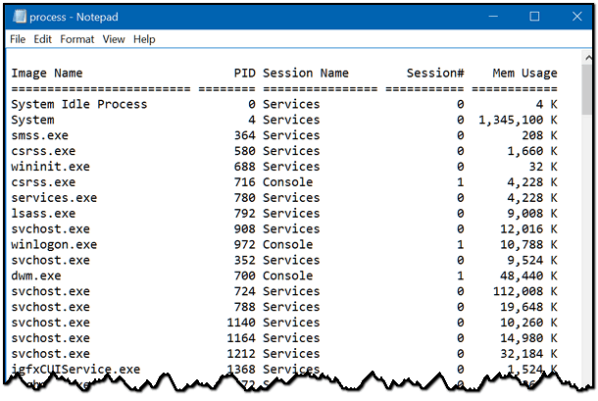Click the memory value "1,345,100 K"
The width and height of the screenshot is (598, 401).
(518, 121)
